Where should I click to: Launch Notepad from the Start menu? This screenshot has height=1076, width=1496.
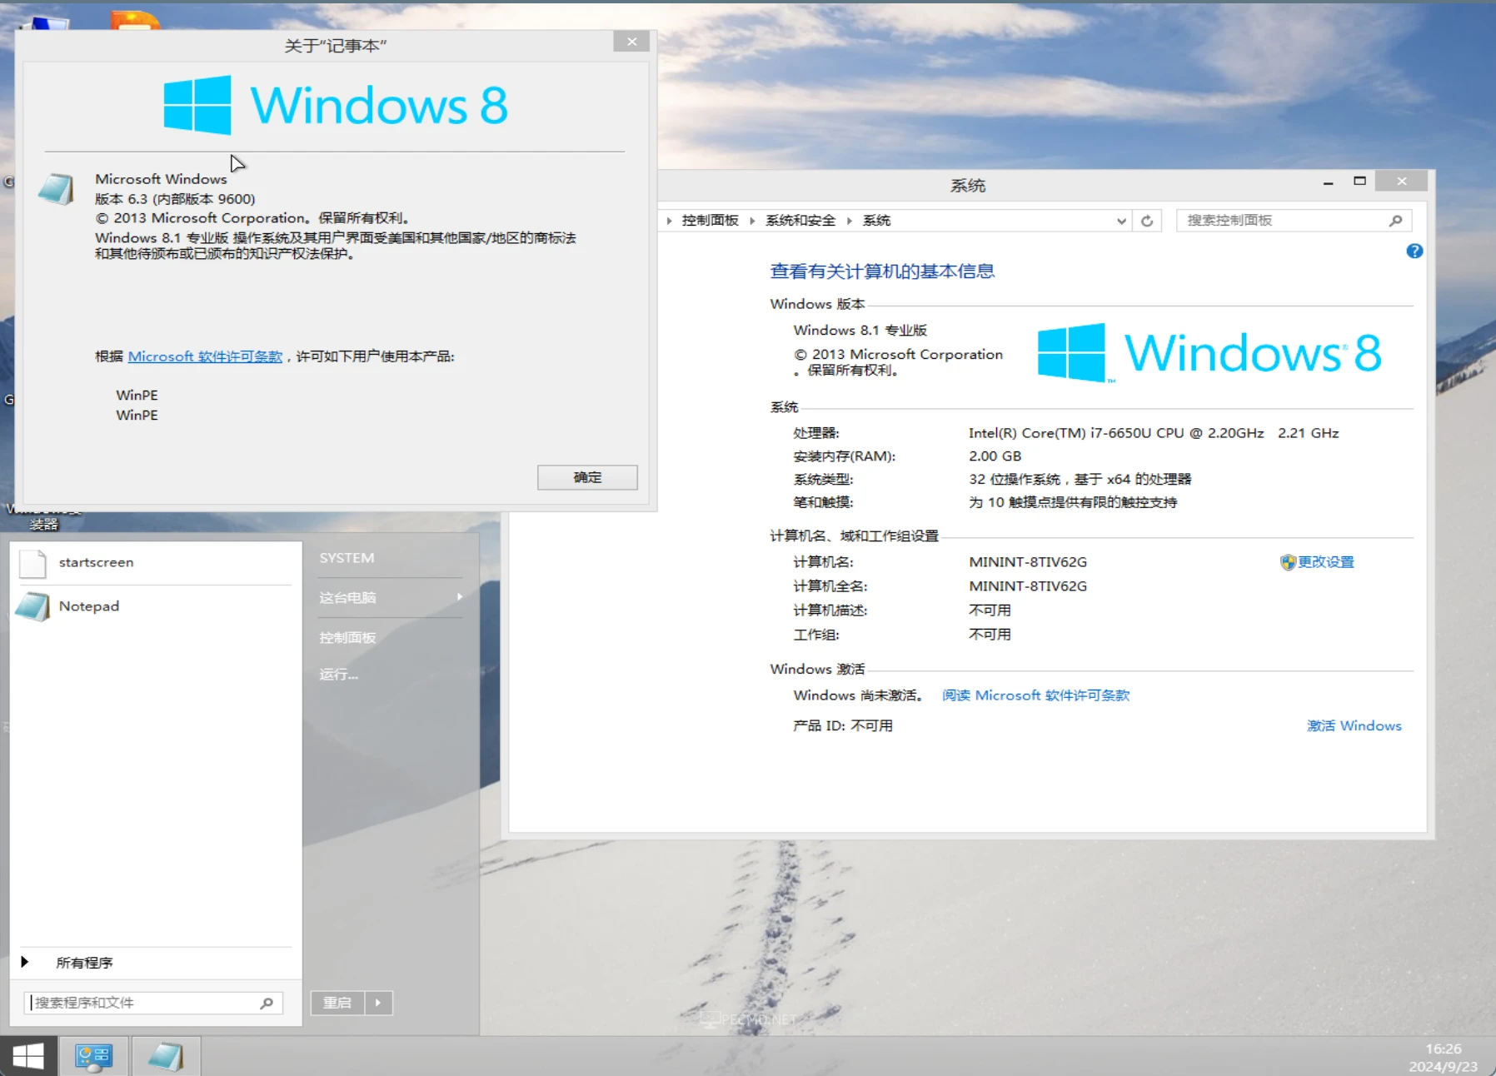(155, 606)
